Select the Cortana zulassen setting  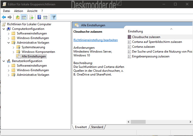click(x=143, y=47)
